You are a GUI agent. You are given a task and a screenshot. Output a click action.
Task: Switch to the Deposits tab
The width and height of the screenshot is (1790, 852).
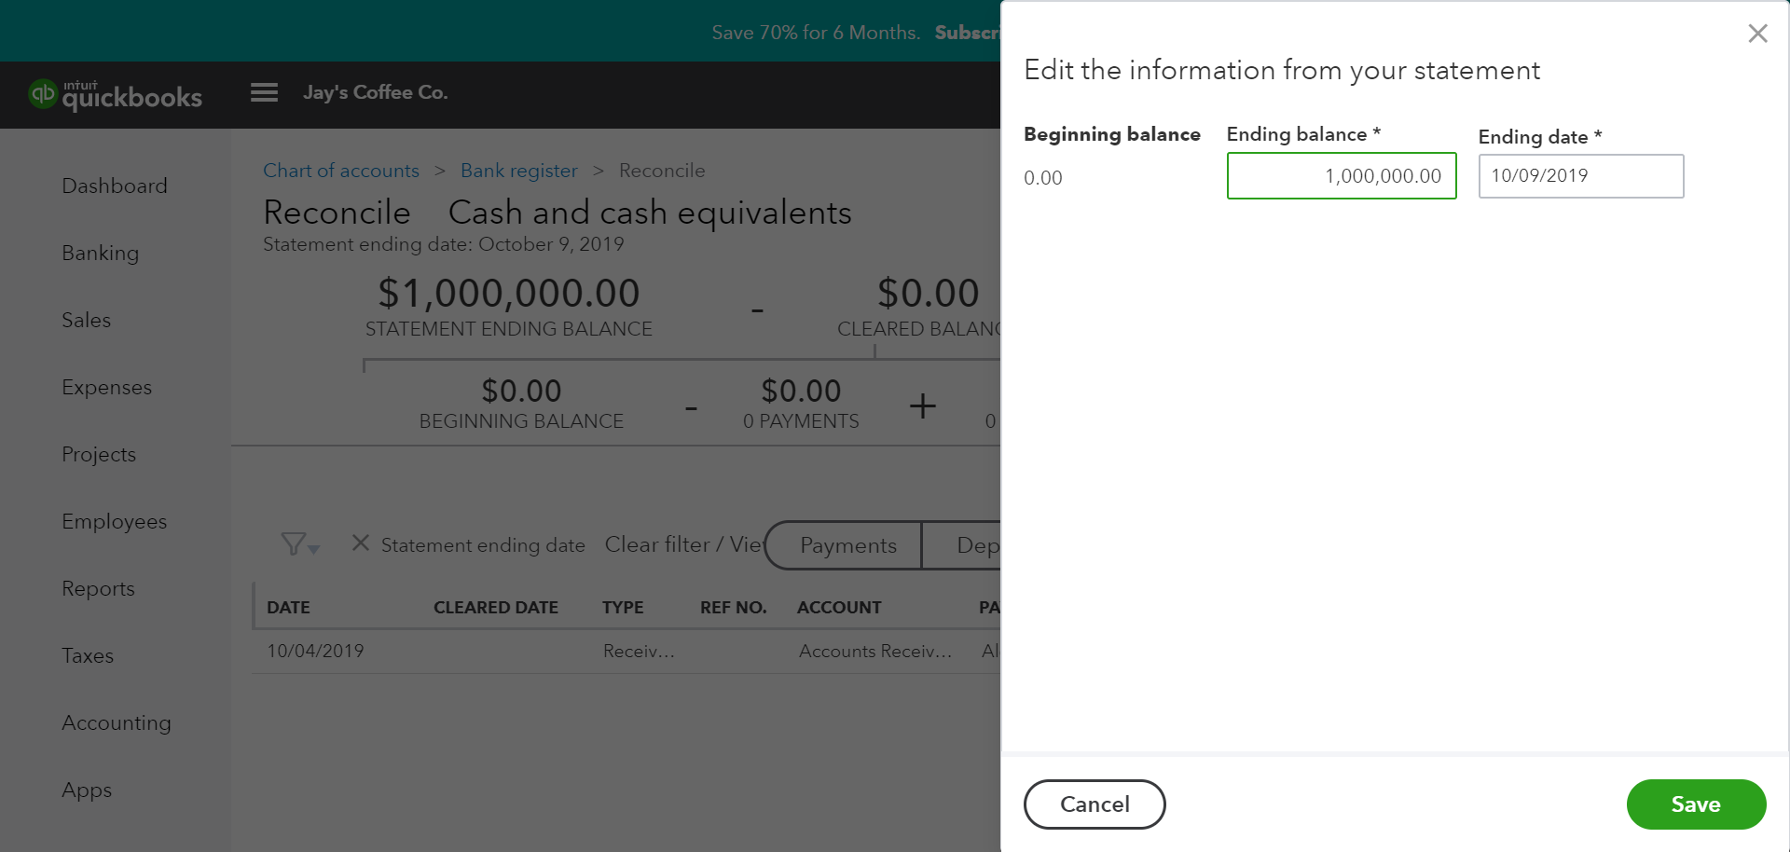pyautogui.click(x=976, y=544)
